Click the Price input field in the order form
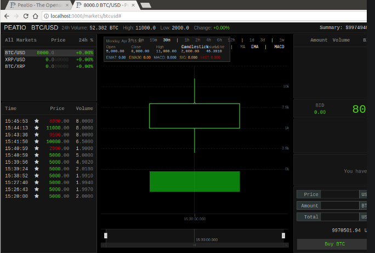This screenshot has height=253, width=375. (x=339, y=194)
